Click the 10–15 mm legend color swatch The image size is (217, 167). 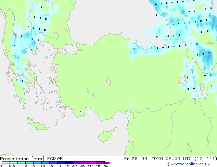coord(45,163)
